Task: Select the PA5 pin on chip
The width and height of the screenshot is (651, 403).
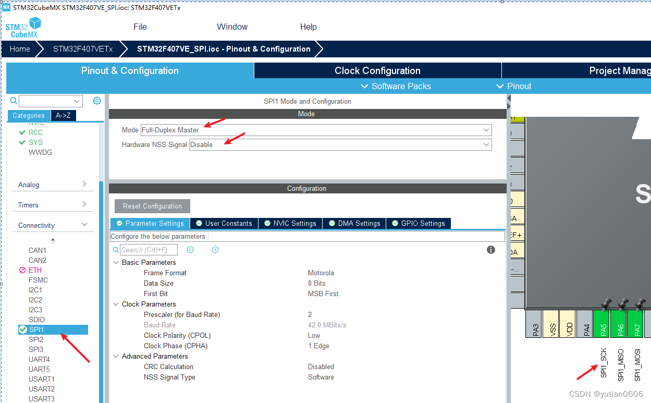Action: 602,323
